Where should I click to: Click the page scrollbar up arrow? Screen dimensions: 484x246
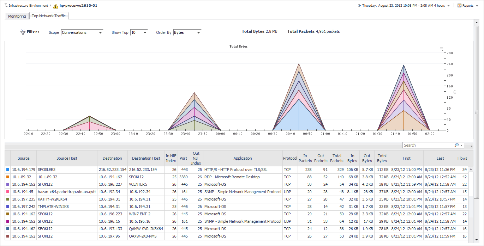(x=476, y=23)
